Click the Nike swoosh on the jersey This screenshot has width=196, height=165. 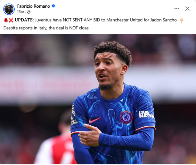[94, 120]
